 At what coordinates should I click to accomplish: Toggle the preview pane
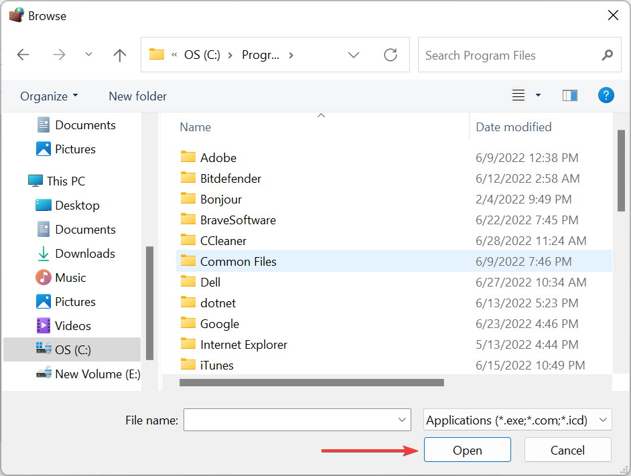coord(570,95)
